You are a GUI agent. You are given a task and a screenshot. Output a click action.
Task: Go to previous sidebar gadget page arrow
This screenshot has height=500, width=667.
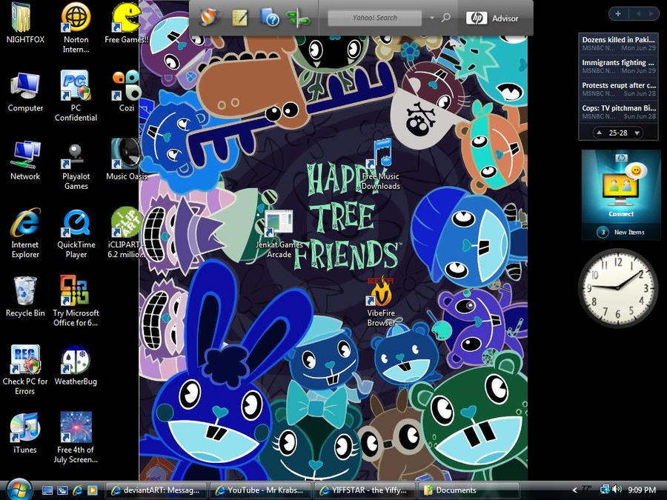(x=639, y=14)
